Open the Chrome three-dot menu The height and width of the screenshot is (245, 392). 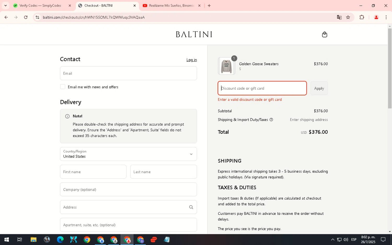[386, 17]
